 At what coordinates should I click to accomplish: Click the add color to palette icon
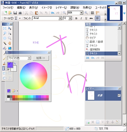pos(9,91)
